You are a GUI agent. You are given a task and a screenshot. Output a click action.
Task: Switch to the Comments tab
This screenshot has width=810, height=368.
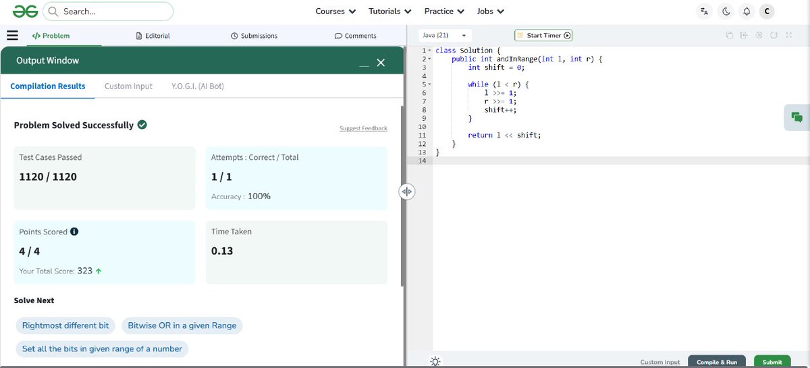tap(356, 36)
